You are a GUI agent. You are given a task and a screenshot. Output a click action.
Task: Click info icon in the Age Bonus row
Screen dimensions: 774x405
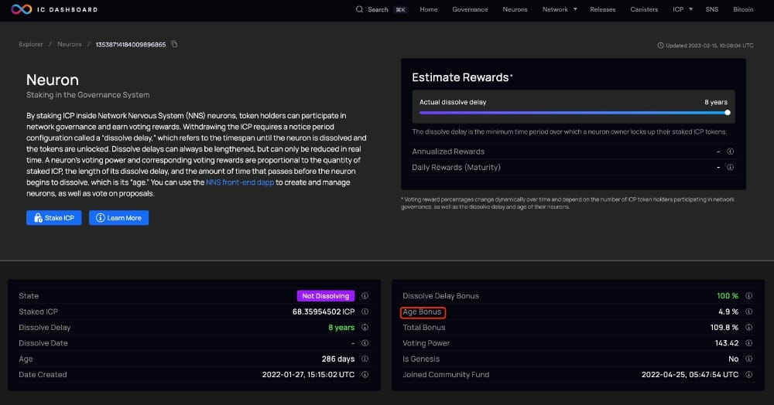[x=748, y=311]
